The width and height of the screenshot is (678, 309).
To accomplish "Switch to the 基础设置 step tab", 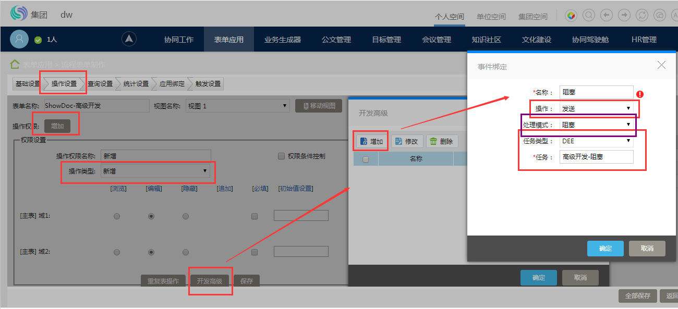I will pyautogui.click(x=27, y=84).
